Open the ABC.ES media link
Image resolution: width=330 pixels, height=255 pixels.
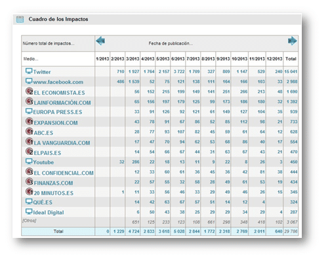43,133
